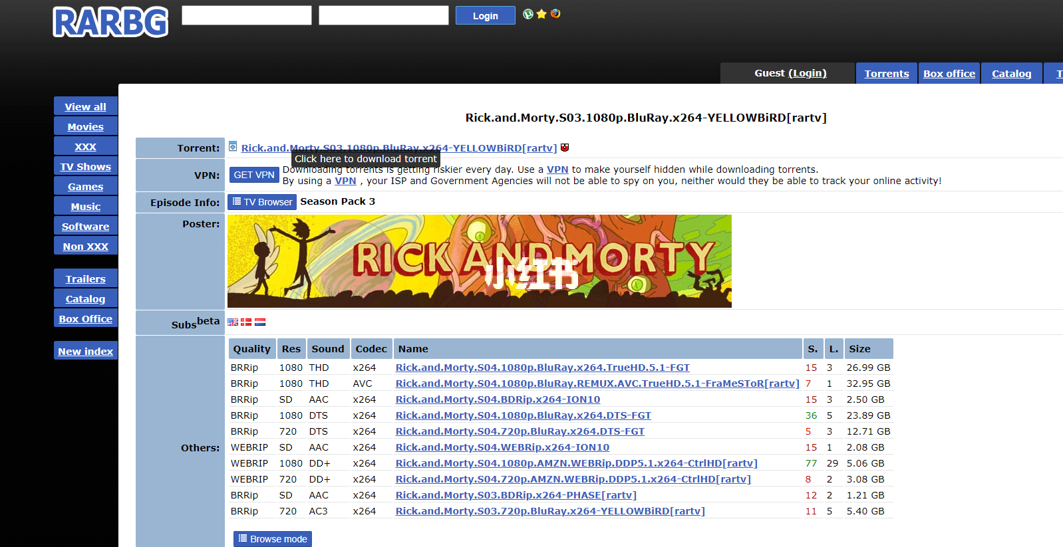The height and width of the screenshot is (547, 1063).
Task: Click the page title Rick.and.Morty.S03 heading
Action: 646,118
